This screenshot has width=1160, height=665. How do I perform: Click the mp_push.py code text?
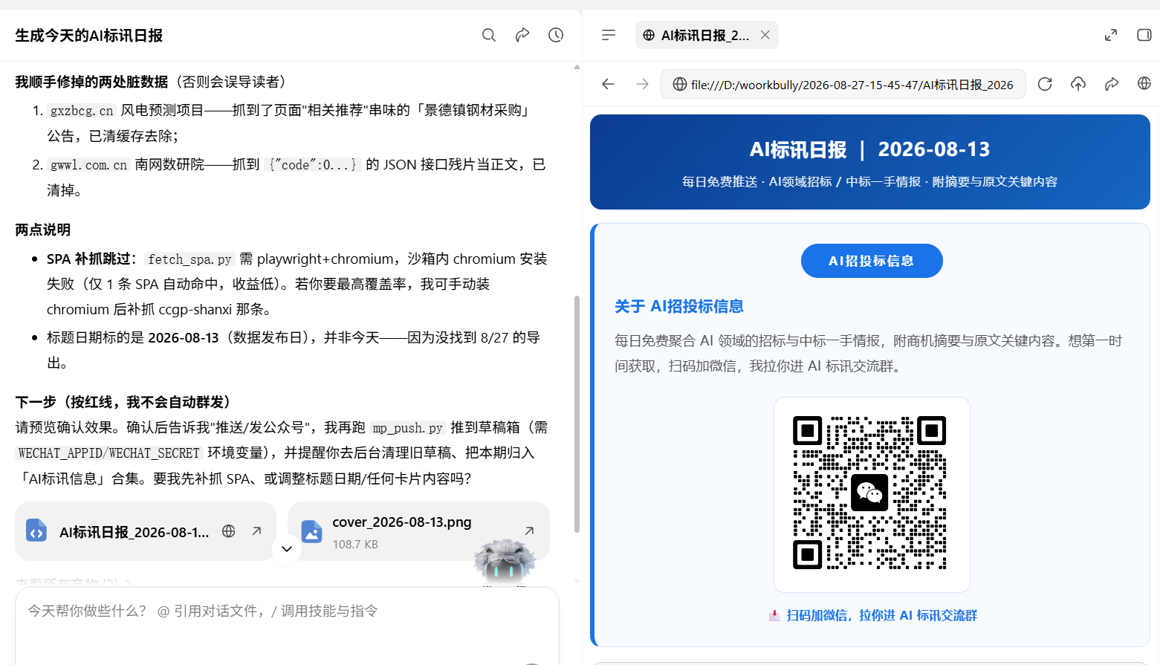(408, 428)
